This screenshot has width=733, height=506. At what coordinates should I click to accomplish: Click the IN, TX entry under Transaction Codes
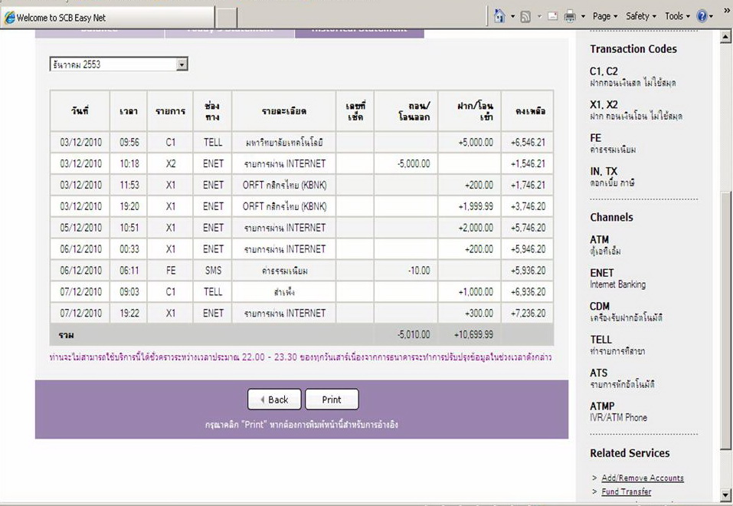613,176
